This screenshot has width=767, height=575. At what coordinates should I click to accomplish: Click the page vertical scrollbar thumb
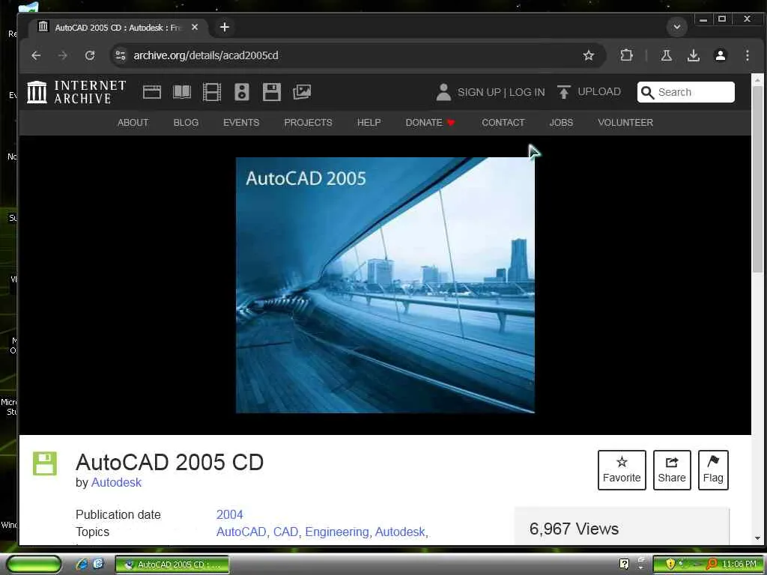tap(757, 179)
